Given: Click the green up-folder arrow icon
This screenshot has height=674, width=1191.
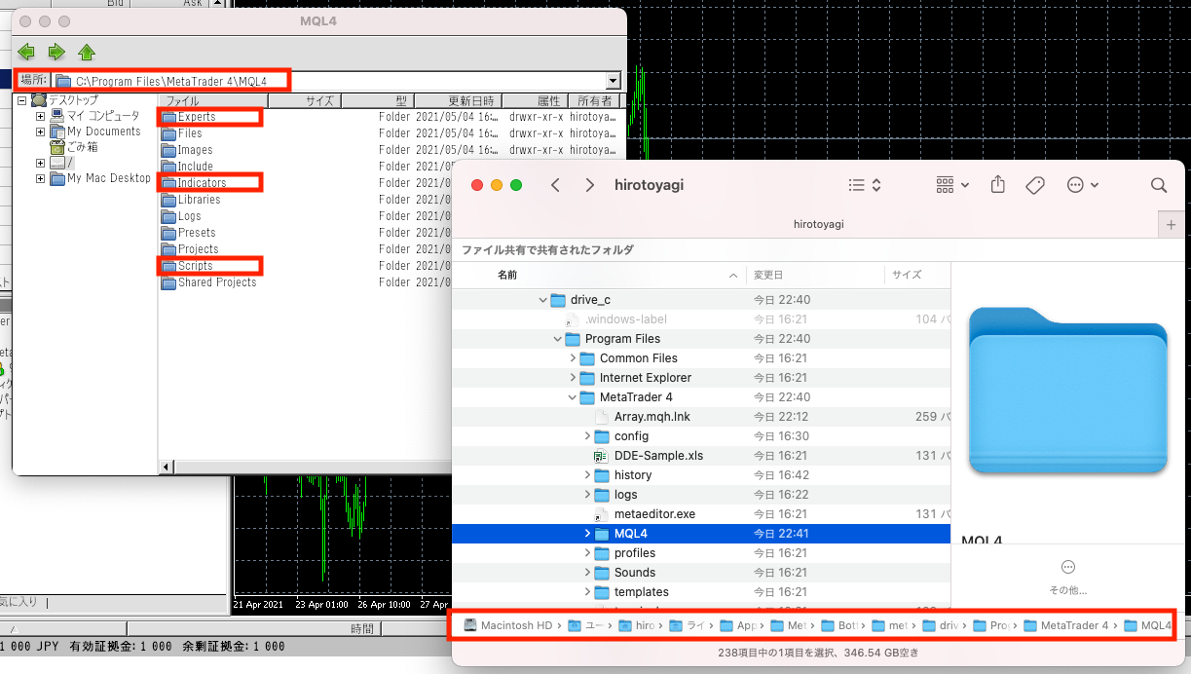Looking at the screenshot, I should [87, 52].
